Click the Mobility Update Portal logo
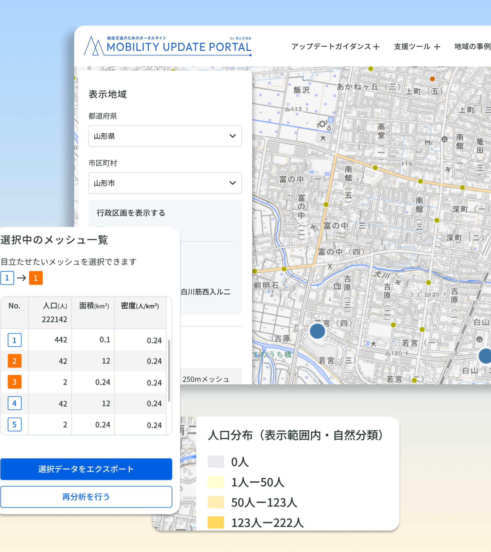Image resolution: width=491 pixels, height=552 pixels. coord(168,46)
